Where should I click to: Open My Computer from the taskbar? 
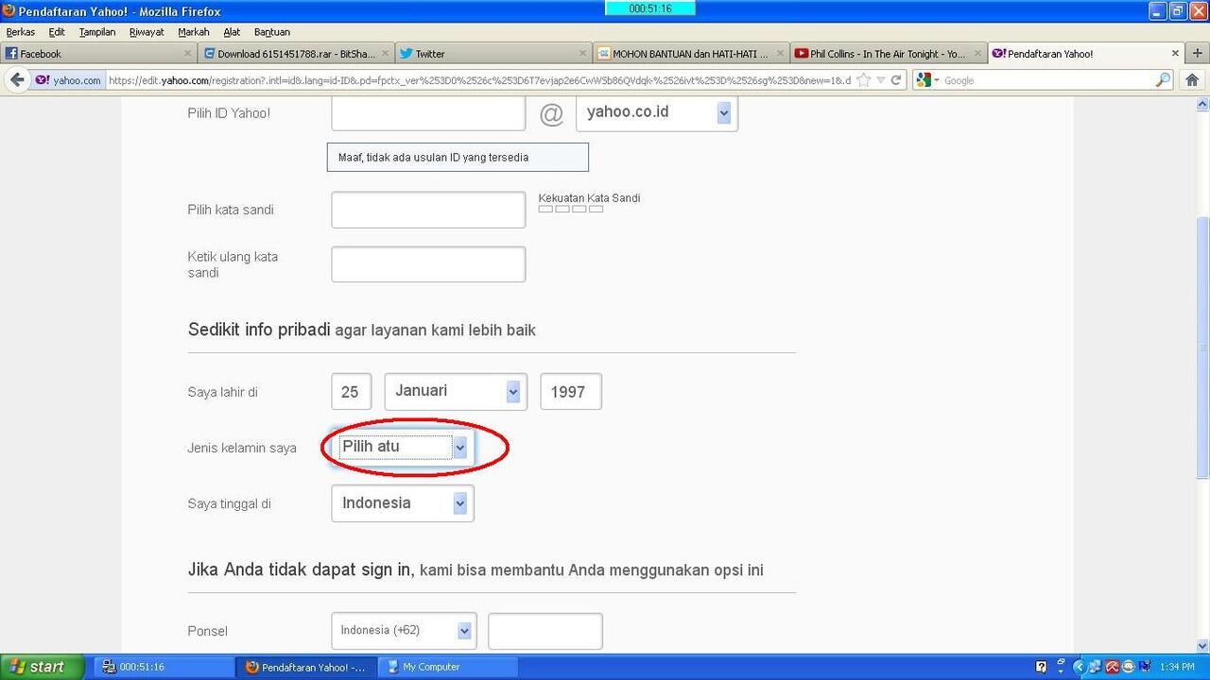coord(448,667)
